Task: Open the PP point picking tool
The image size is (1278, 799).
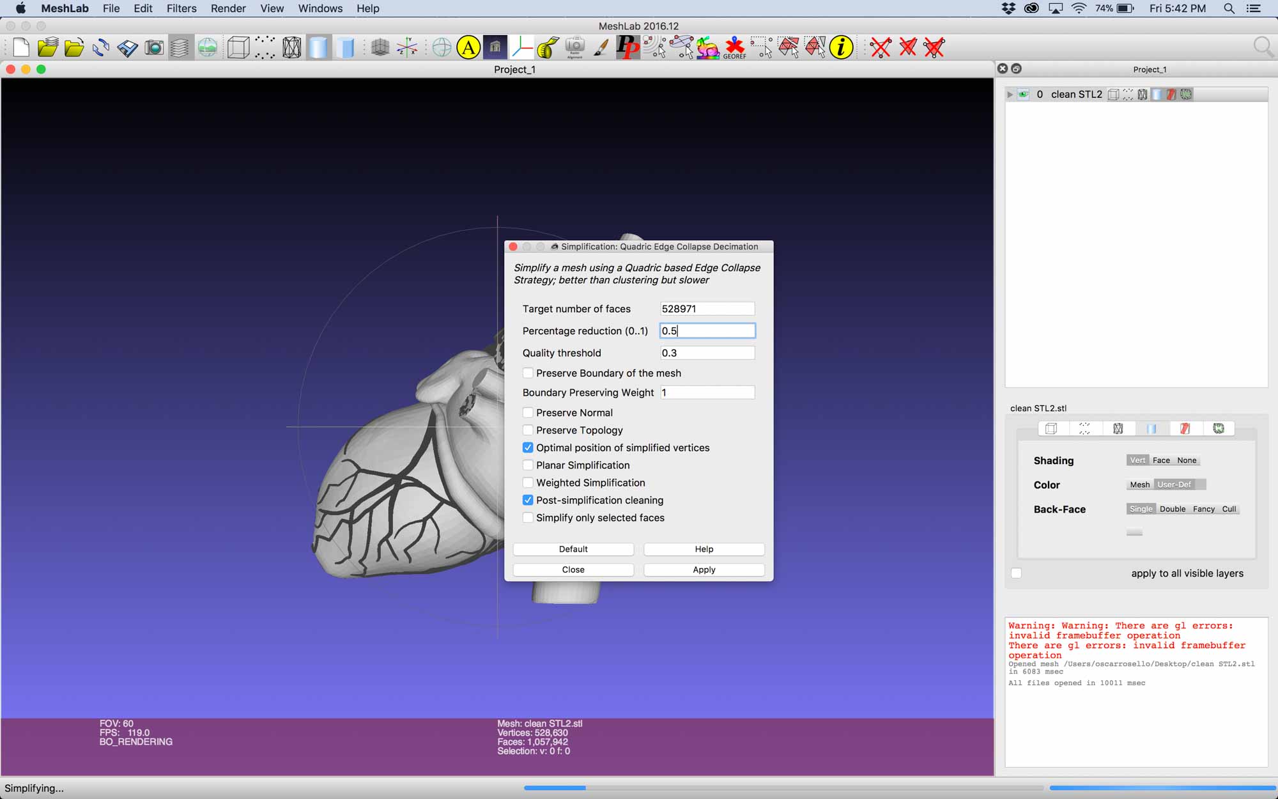Action: click(627, 47)
